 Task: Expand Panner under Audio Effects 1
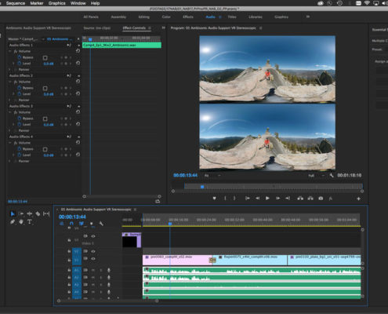pos(10,70)
